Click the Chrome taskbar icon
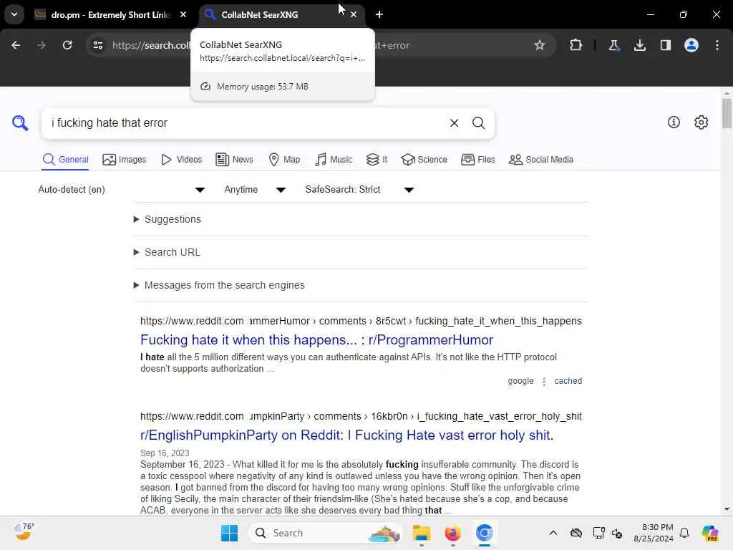 [x=485, y=533]
